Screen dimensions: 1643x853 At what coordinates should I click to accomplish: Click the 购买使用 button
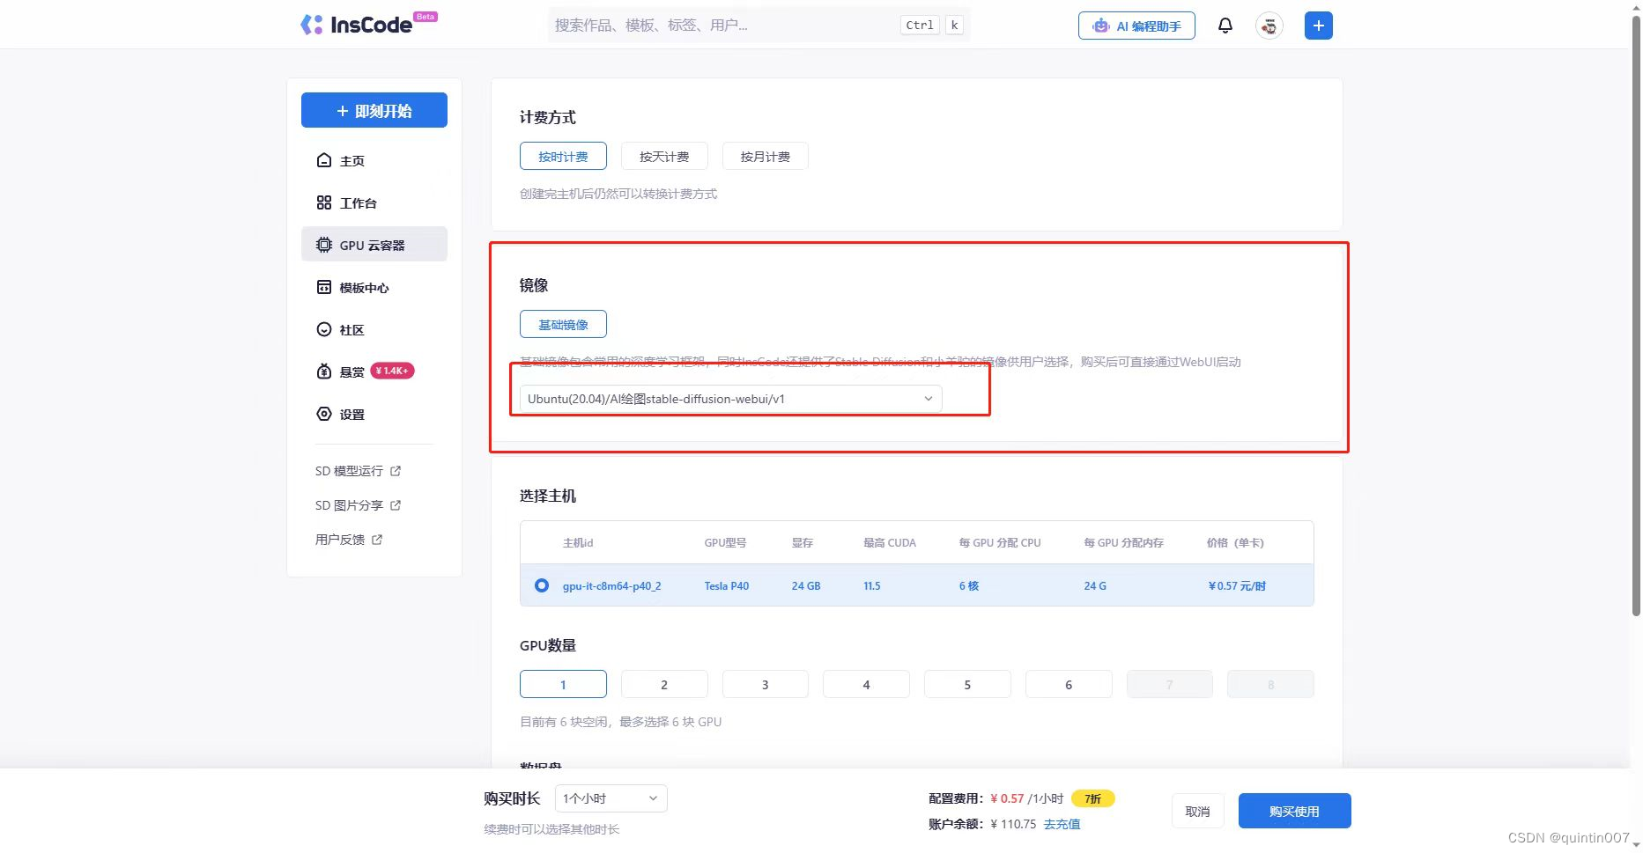(x=1294, y=811)
